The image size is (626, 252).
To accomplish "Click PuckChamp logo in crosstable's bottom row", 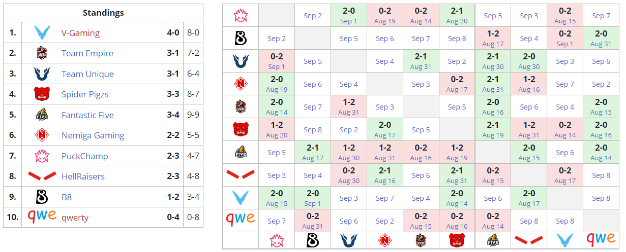I will pos(277,240).
